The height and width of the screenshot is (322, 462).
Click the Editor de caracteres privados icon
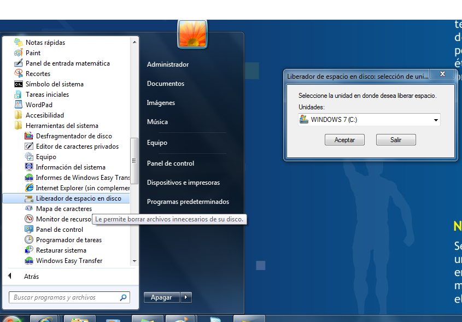29,146
